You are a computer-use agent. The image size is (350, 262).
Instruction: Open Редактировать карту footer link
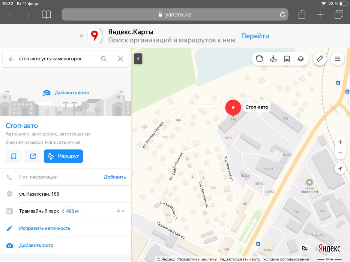240,259
